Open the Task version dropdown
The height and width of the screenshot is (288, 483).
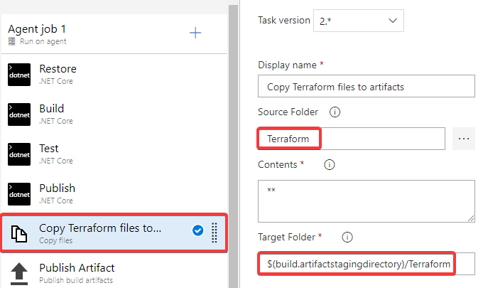[359, 21]
